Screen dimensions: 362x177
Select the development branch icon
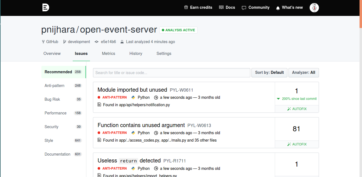tap(64, 41)
